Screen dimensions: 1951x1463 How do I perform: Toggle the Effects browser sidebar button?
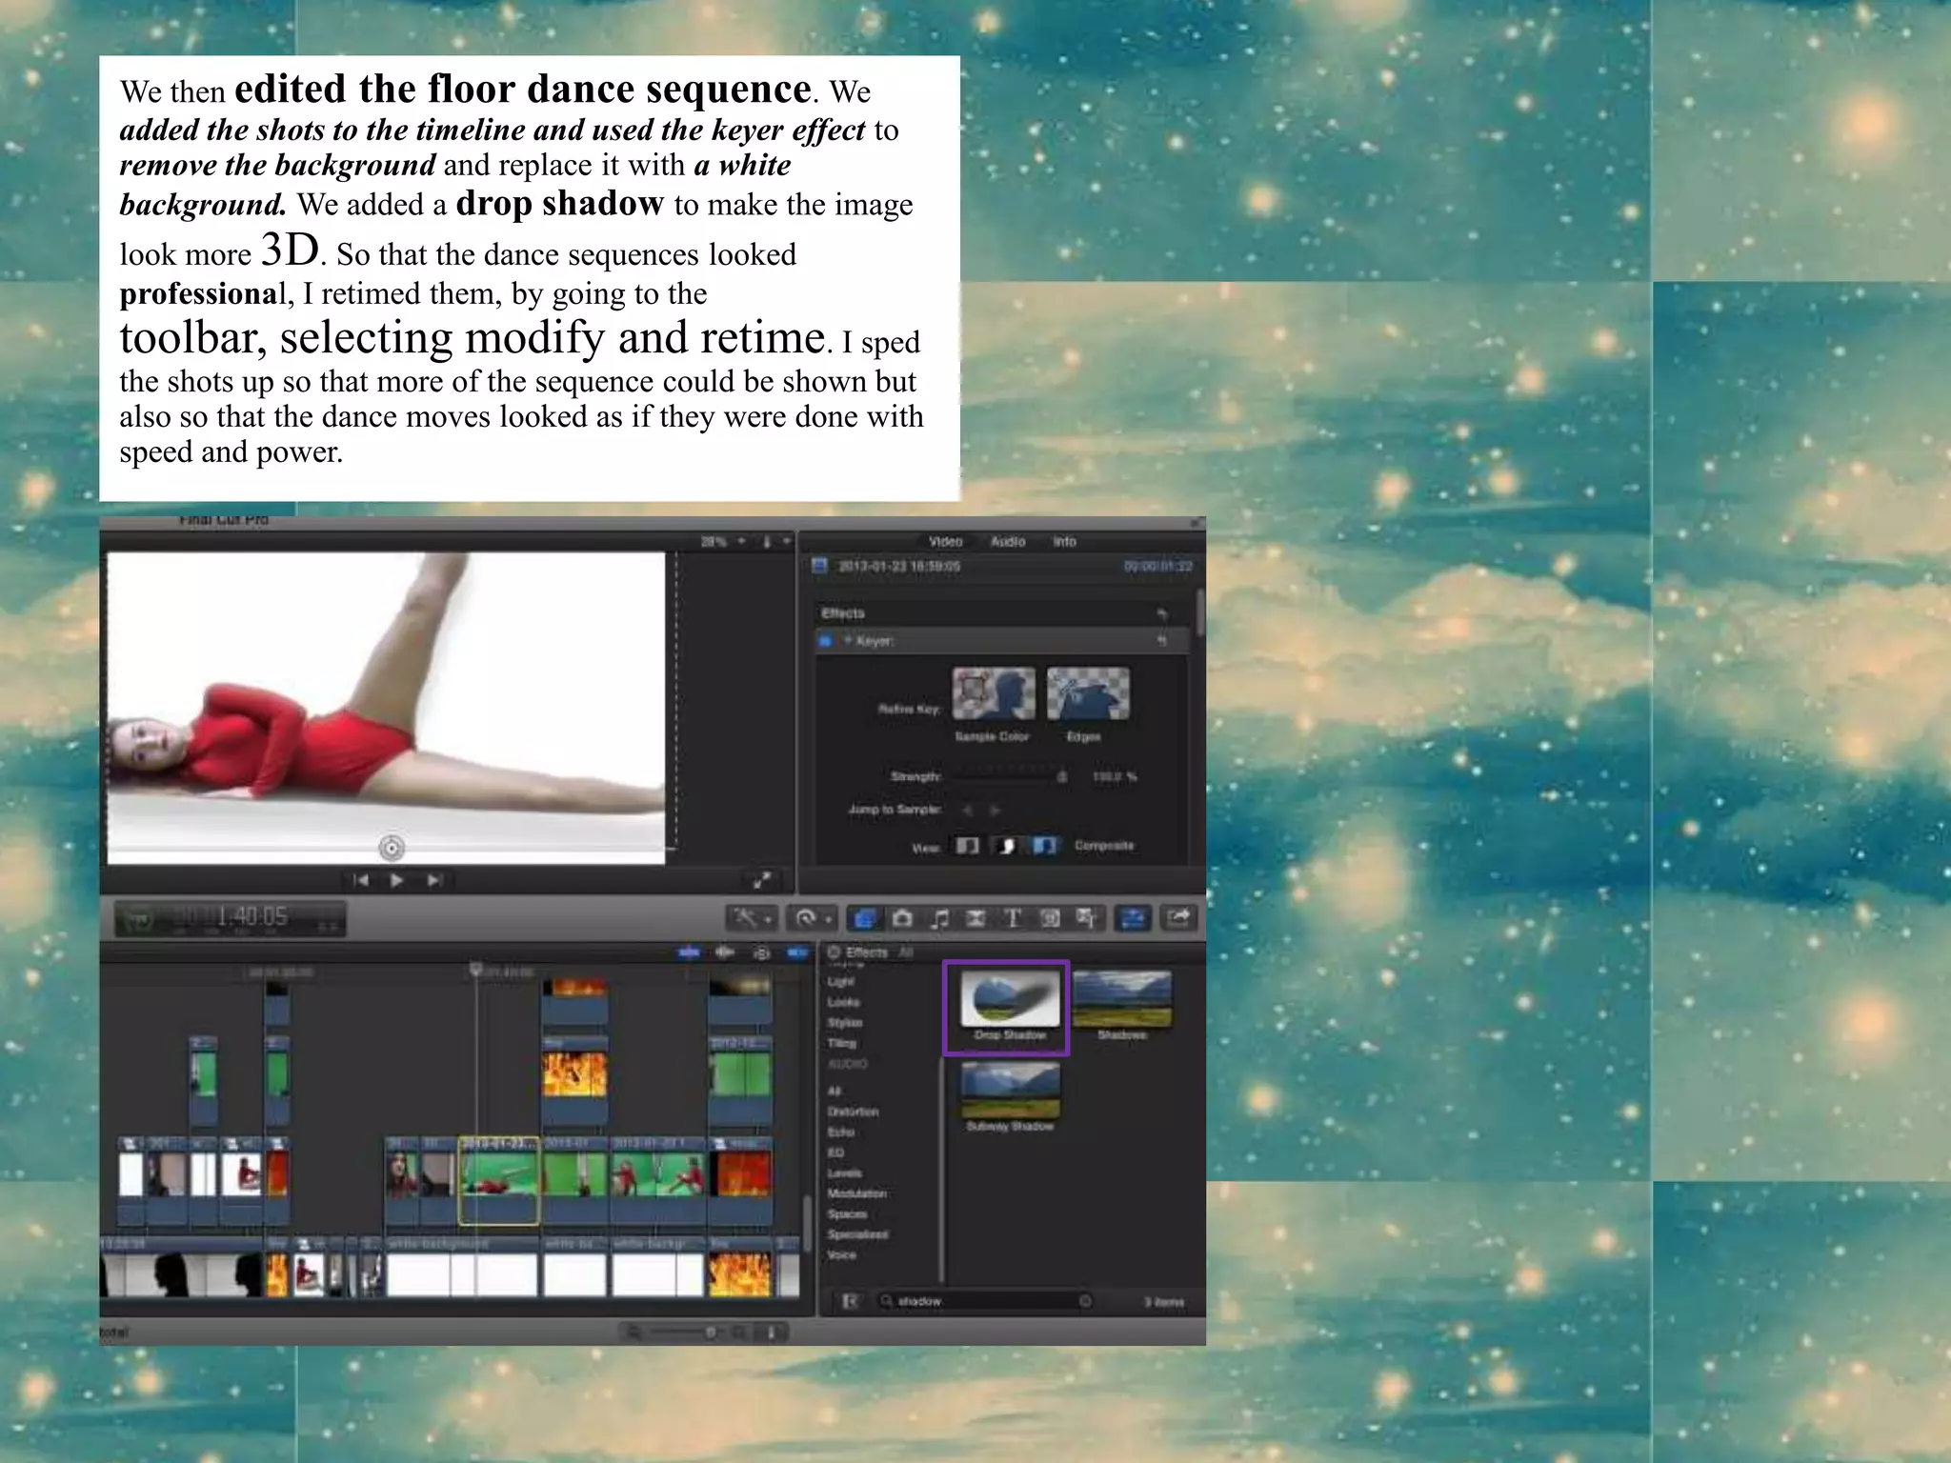click(850, 1301)
